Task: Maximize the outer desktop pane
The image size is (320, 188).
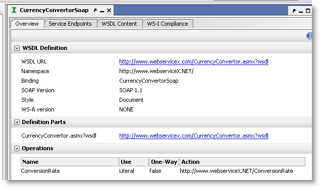Action: (308, 11)
